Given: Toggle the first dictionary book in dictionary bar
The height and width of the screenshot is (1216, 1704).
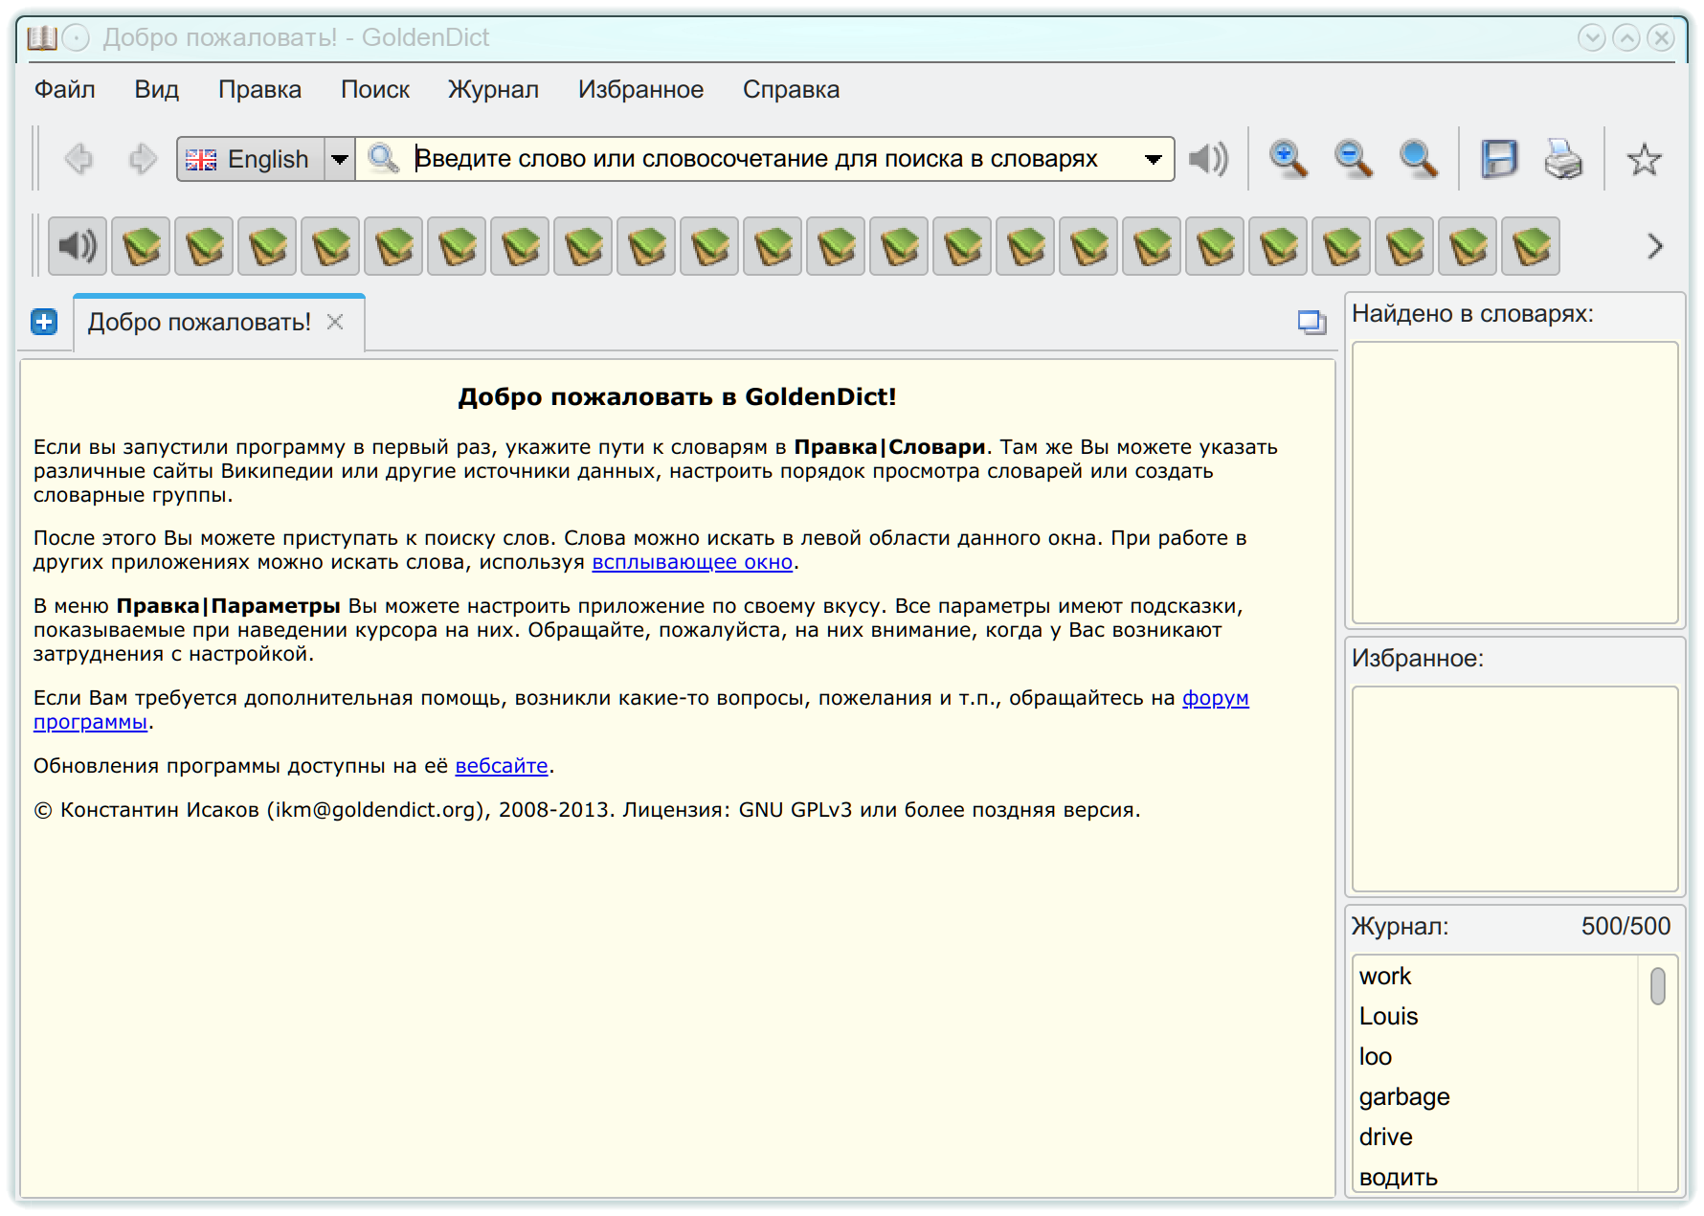Looking at the screenshot, I should [140, 246].
